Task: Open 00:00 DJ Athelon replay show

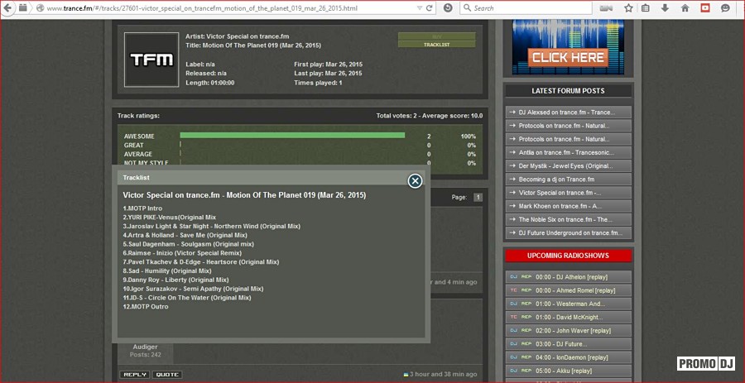Action: tap(567, 277)
